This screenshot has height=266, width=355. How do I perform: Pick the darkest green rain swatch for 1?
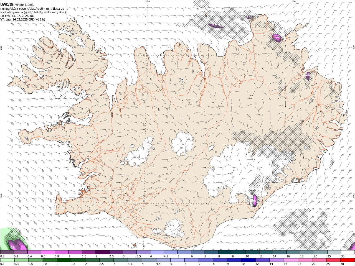click(64, 260)
